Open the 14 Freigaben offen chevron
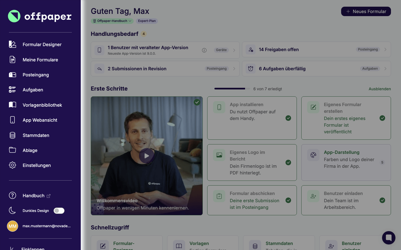This screenshot has height=250, width=401. 385,49
